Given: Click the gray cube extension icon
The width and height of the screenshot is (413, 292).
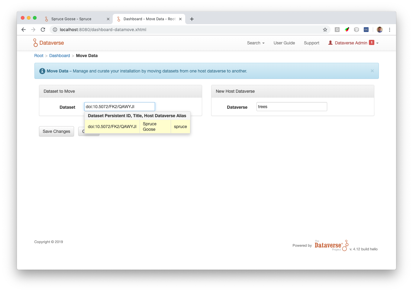Looking at the screenshot, I should [x=357, y=30].
